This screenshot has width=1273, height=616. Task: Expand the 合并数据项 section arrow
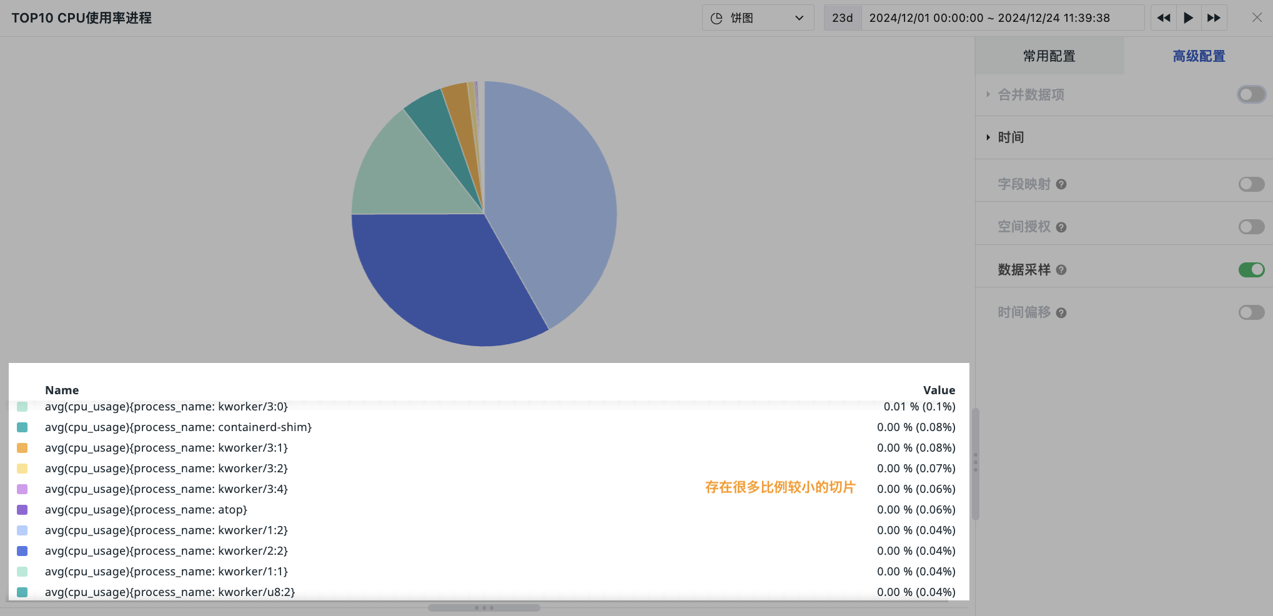[x=988, y=95]
